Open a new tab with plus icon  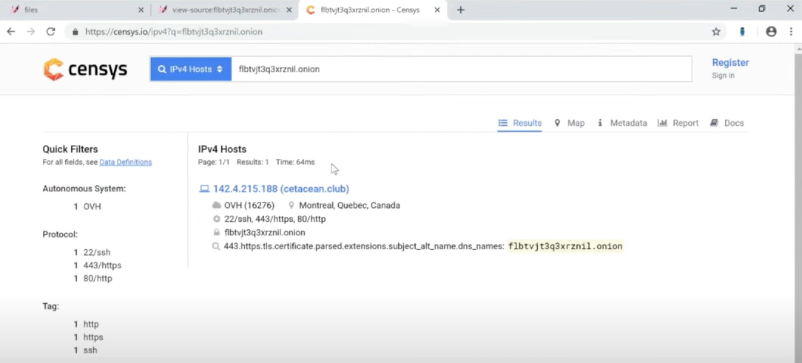(461, 10)
